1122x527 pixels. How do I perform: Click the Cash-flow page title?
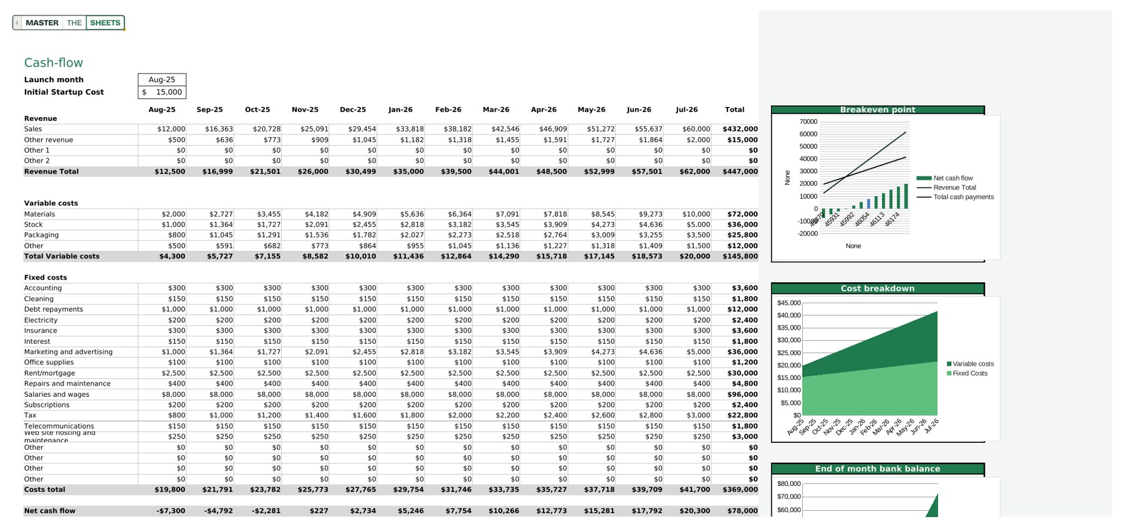coord(54,63)
